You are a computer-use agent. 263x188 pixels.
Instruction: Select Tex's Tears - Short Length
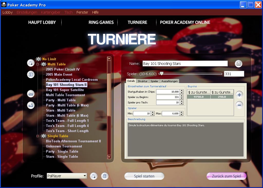pyautogui.click(x=67, y=131)
